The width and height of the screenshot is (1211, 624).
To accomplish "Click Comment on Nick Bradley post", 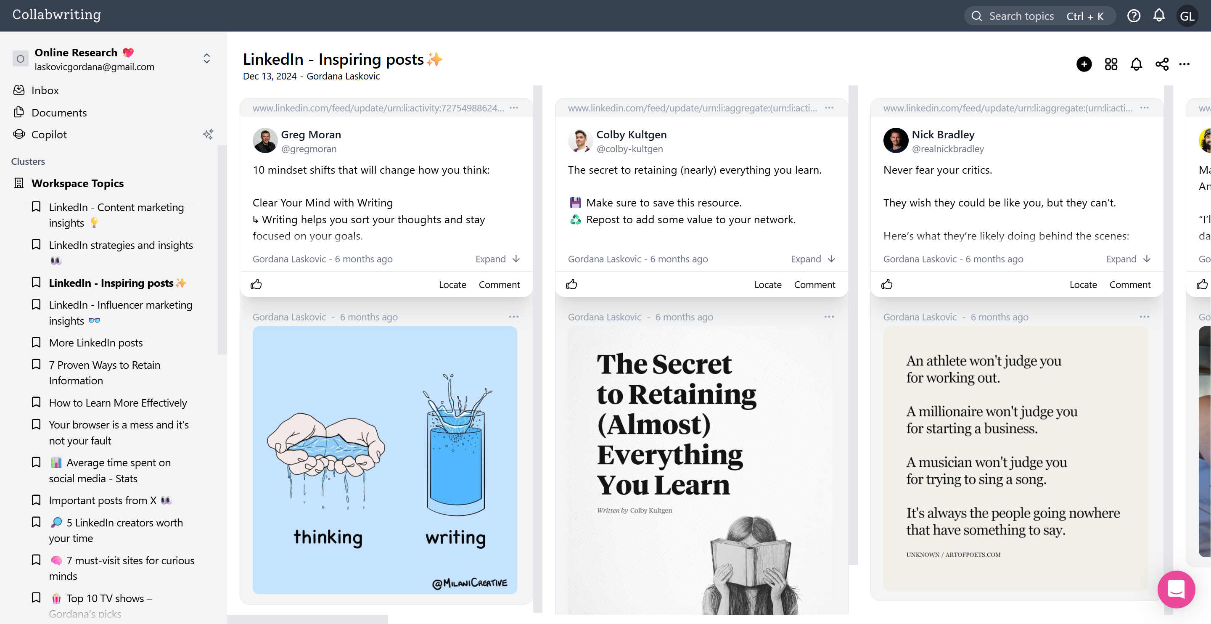I will (1130, 285).
